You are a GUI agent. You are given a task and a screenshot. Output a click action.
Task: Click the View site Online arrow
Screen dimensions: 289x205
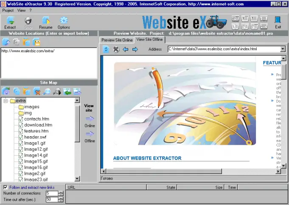click(x=90, y=119)
